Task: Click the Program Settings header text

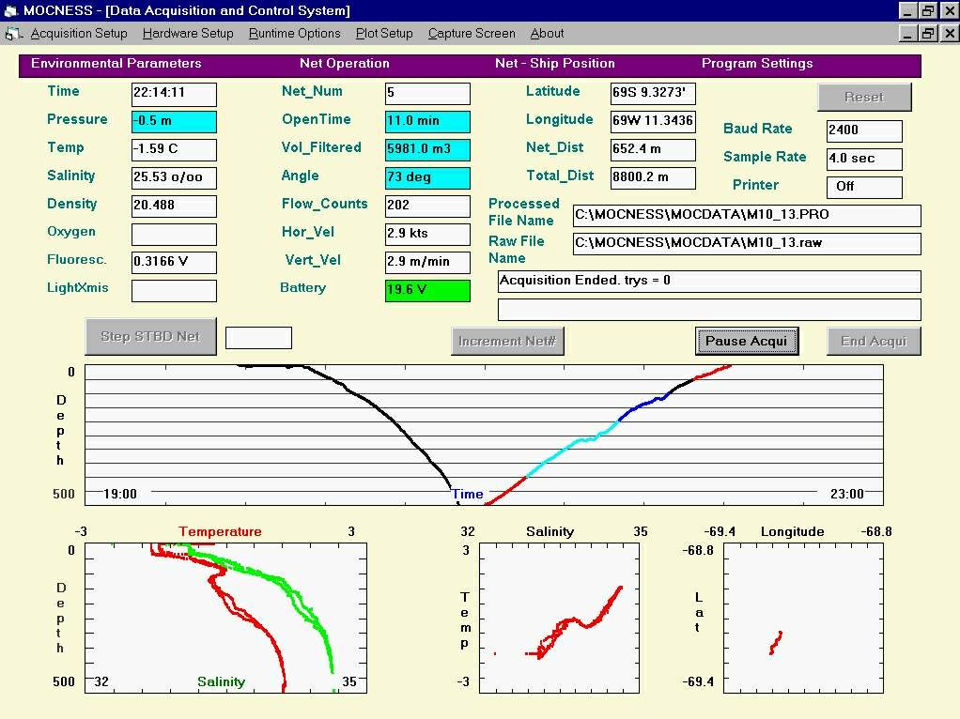Action: 757,64
